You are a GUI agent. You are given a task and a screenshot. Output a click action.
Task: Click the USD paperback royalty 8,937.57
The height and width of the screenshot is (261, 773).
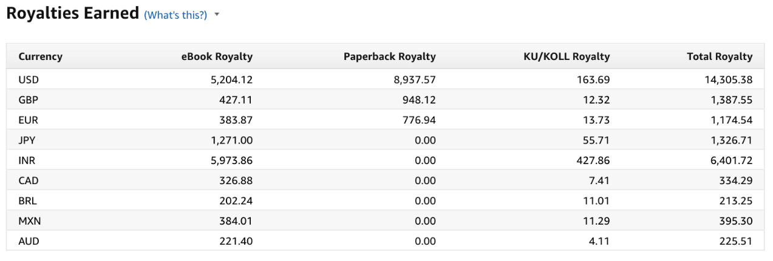[x=415, y=79]
